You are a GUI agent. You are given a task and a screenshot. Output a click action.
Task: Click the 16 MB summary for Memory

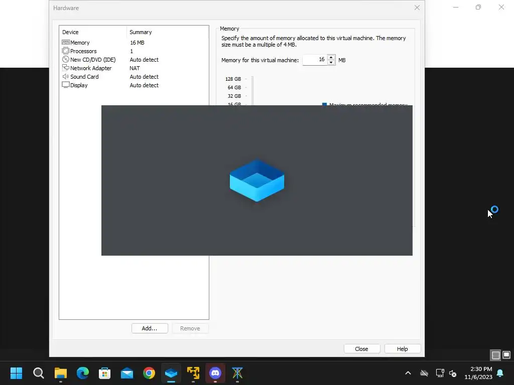tap(137, 43)
